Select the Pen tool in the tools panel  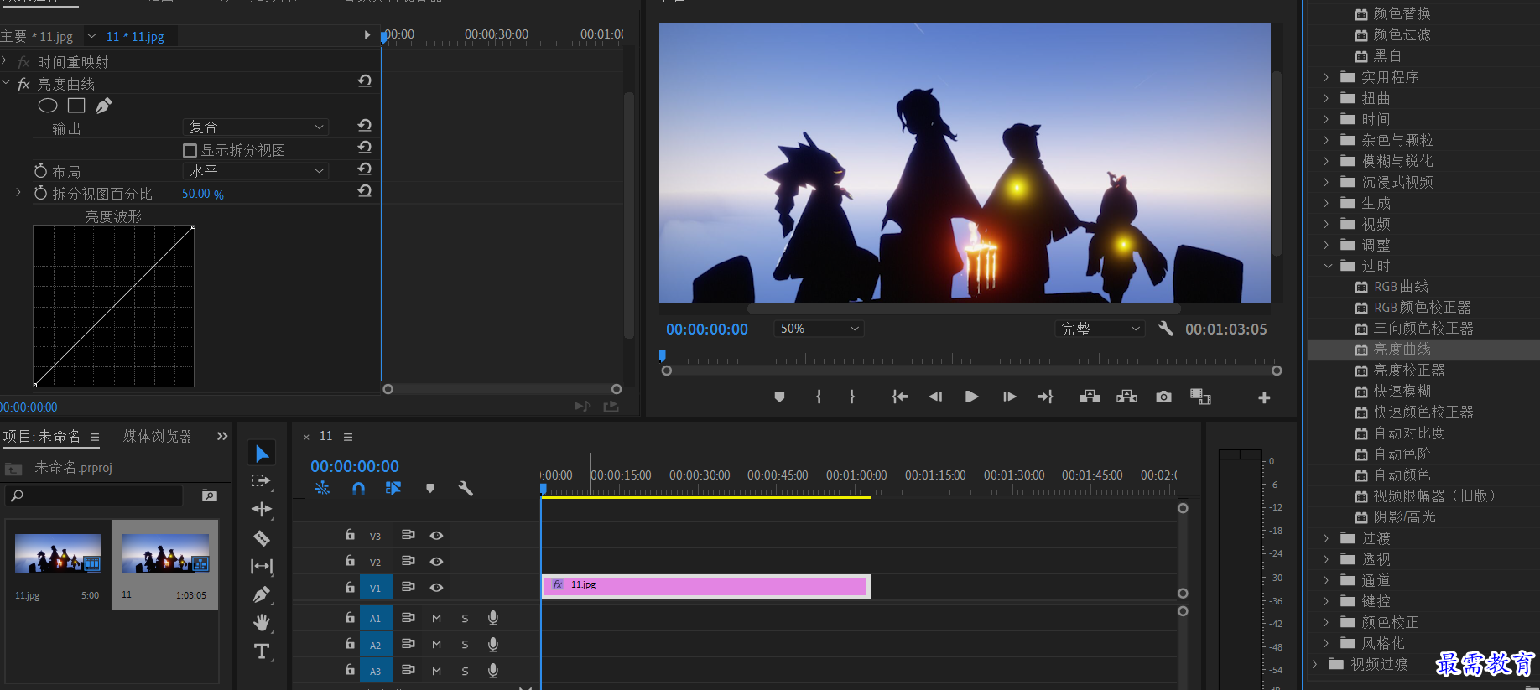pos(262,594)
